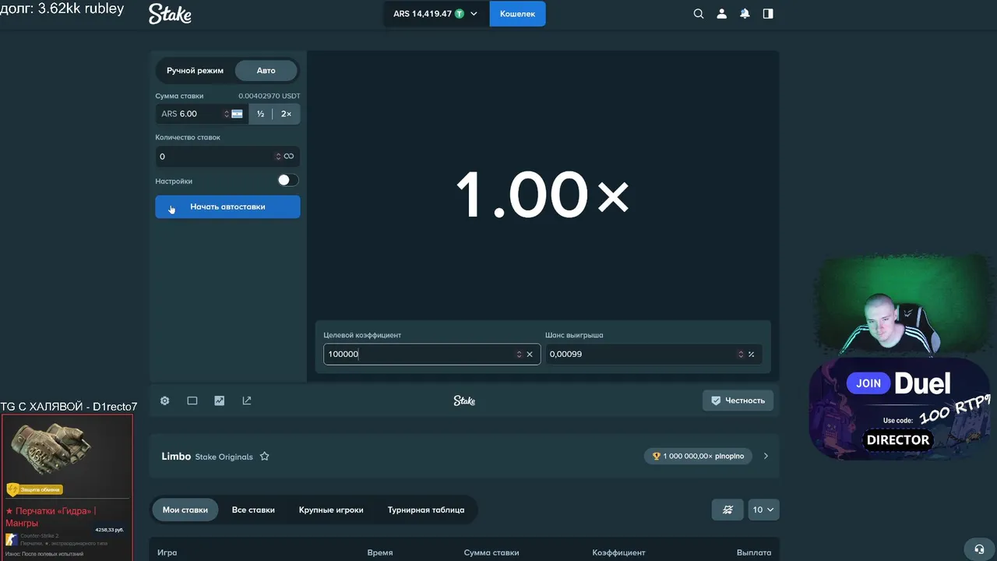Image resolution: width=997 pixels, height=561 pixels.
Task: Toggle the Настройки switch
Action: [x=287, y=180]
